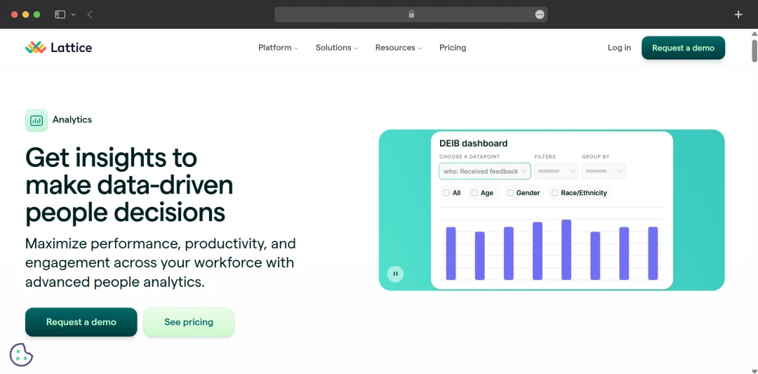Tick the Race/Ethnicity checkbox
Viewport: 758px width, 374px height.
[555, 193]
